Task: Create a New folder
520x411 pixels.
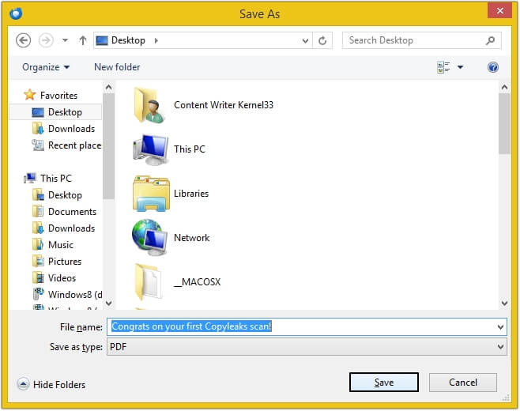Action: [117, 67]
